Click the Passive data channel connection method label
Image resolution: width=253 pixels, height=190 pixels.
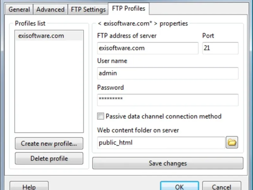[164, 116]
